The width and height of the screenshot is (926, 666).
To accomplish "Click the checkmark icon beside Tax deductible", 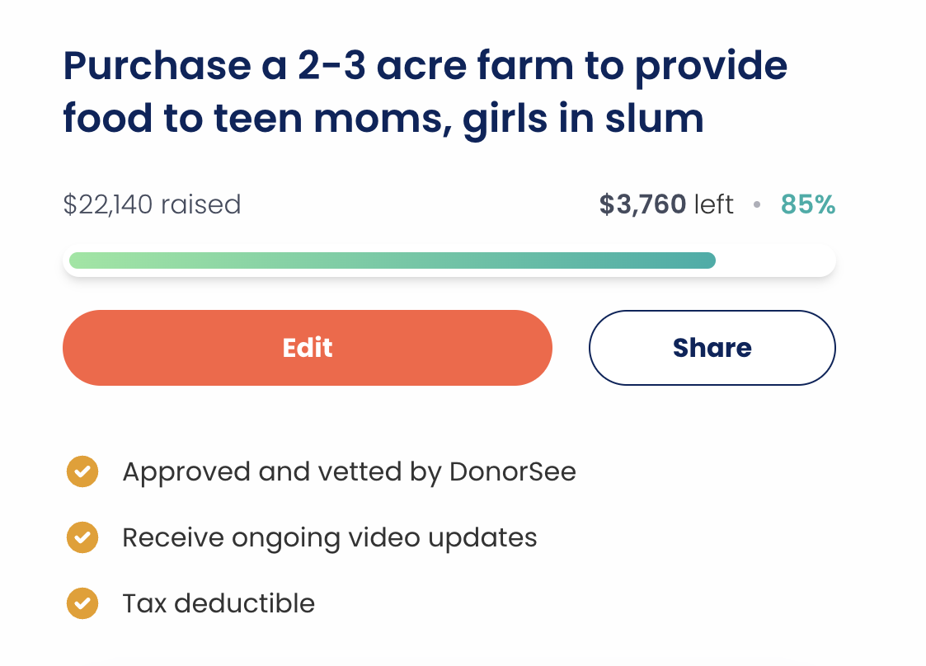I will pos(82,603).
